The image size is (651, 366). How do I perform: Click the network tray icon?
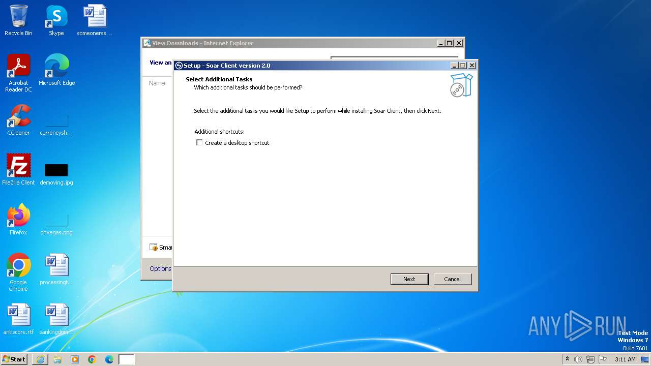pos(590,359)
